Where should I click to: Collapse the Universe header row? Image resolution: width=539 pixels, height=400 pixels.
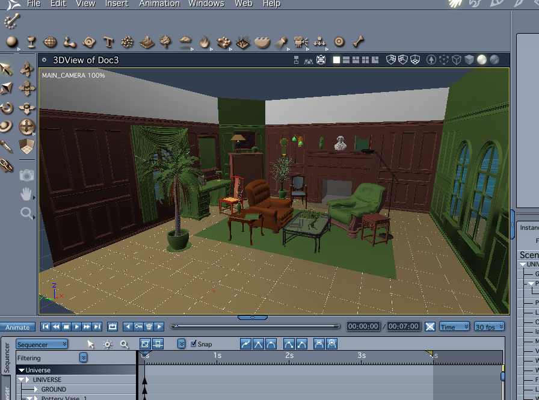click(x=22, y=370)
